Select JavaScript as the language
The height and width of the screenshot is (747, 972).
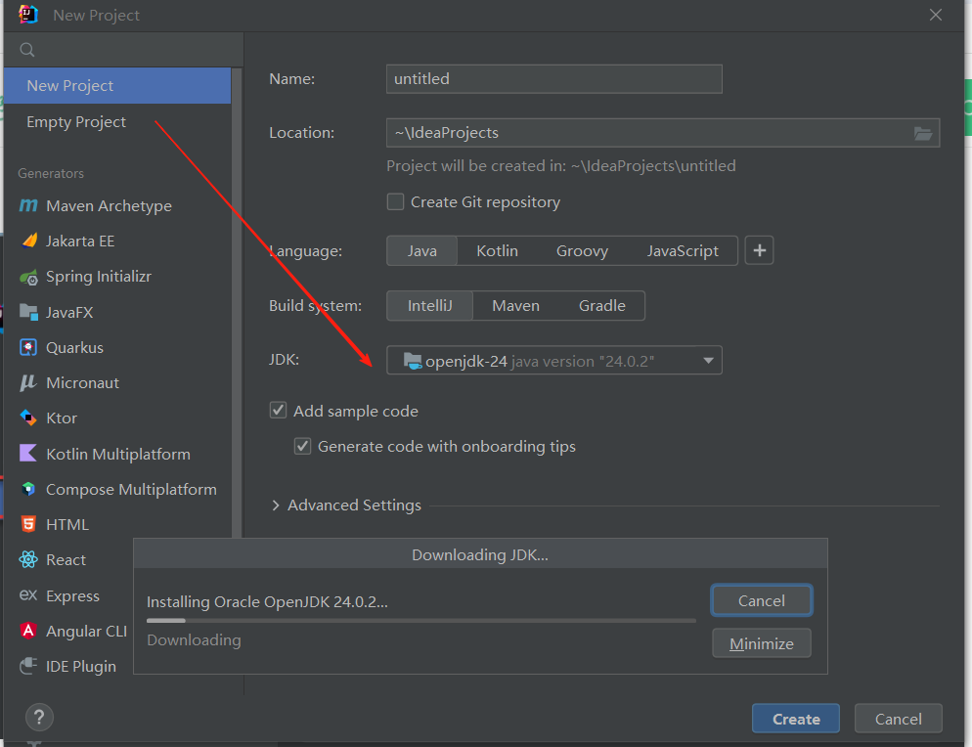(683, 250)
